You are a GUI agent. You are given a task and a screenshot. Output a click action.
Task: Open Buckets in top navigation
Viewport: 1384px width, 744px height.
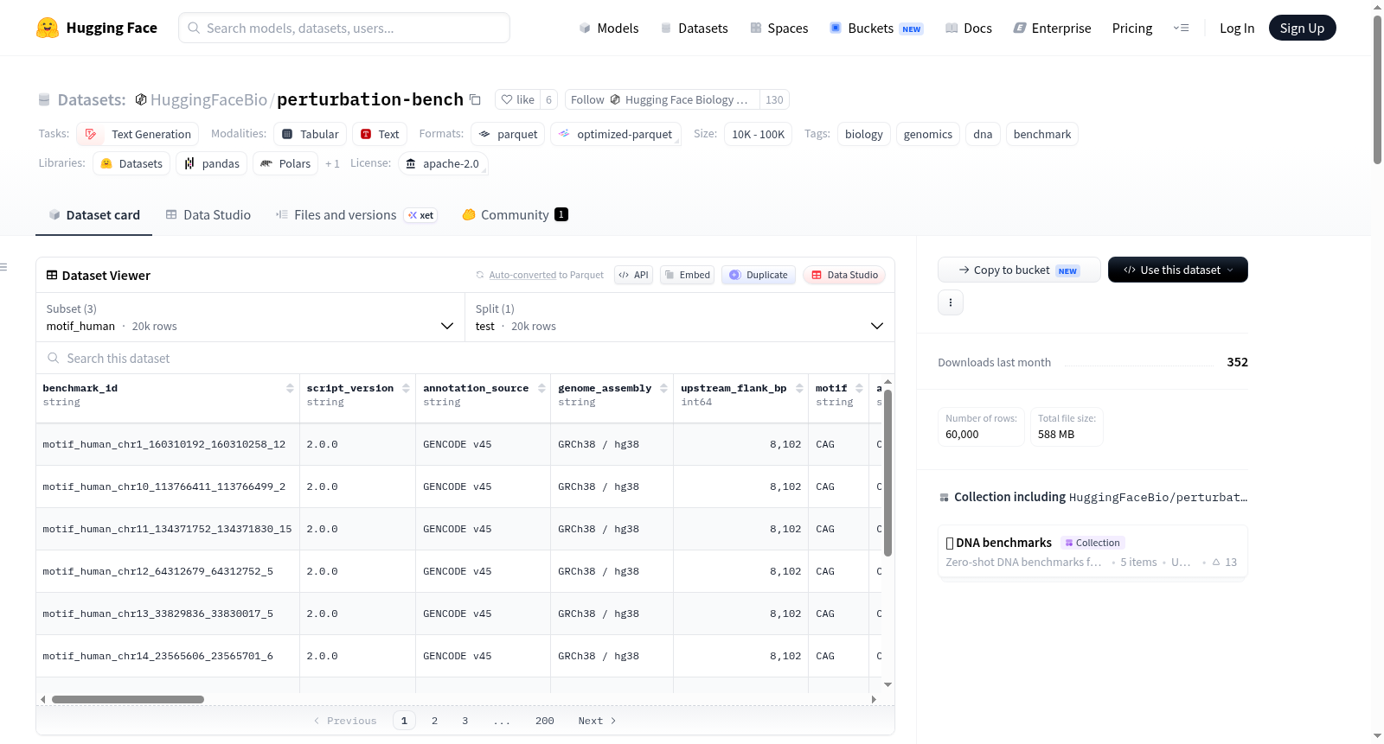[876, 28]
